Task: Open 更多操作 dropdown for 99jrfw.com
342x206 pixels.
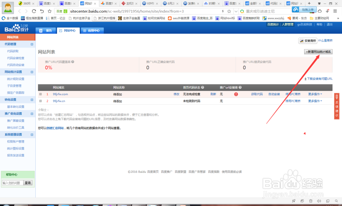Action: (315, 94)
